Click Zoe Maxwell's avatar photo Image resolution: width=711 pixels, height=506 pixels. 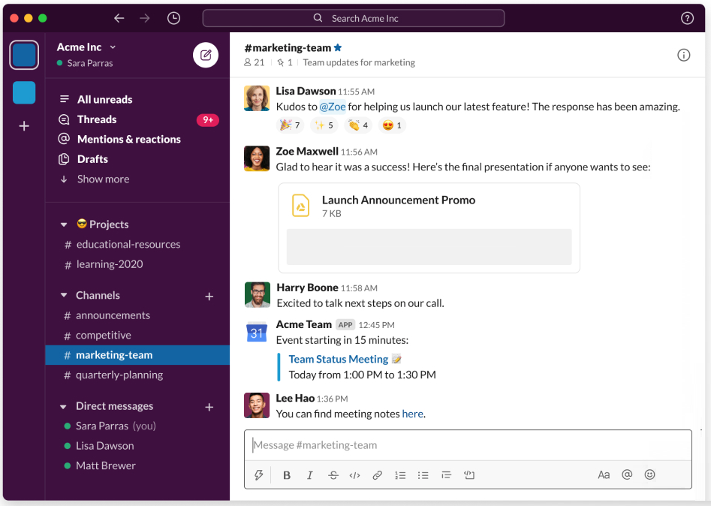(x=257, y=158)
